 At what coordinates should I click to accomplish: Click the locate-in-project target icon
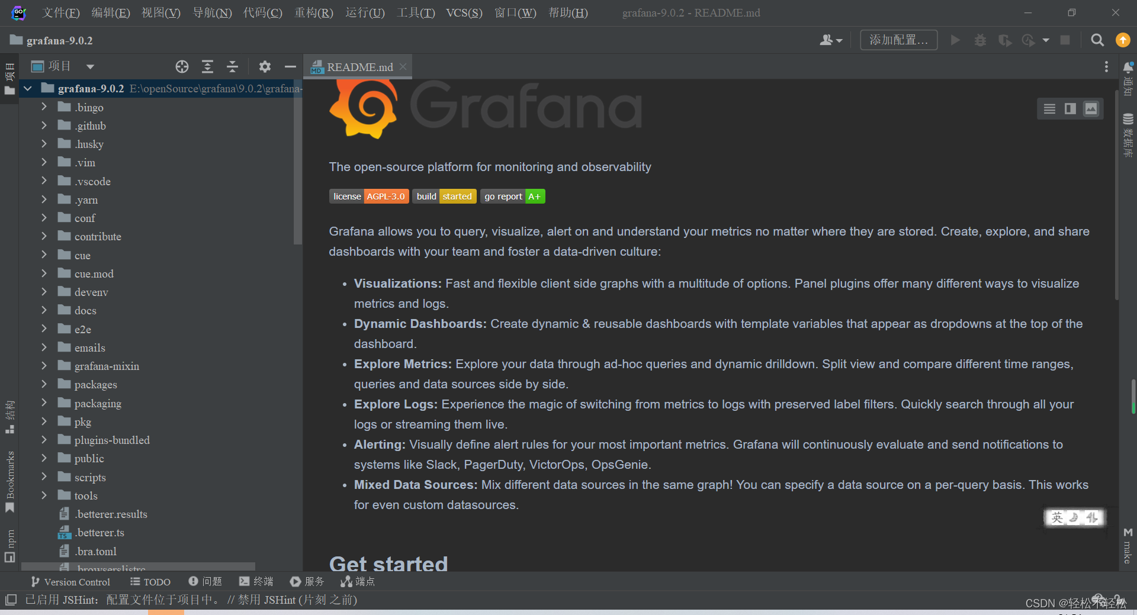[182, 67]
